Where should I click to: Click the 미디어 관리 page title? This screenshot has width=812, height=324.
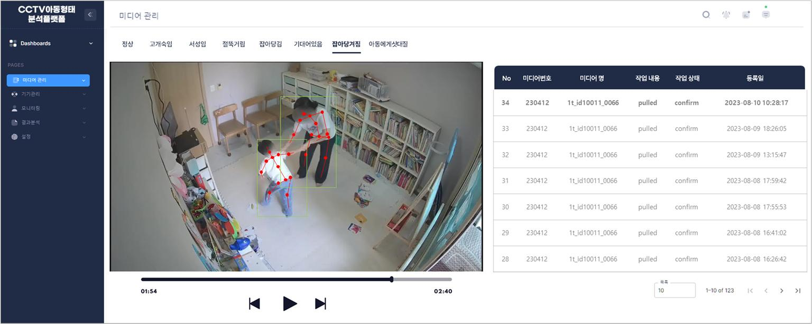tap(139, 16)
